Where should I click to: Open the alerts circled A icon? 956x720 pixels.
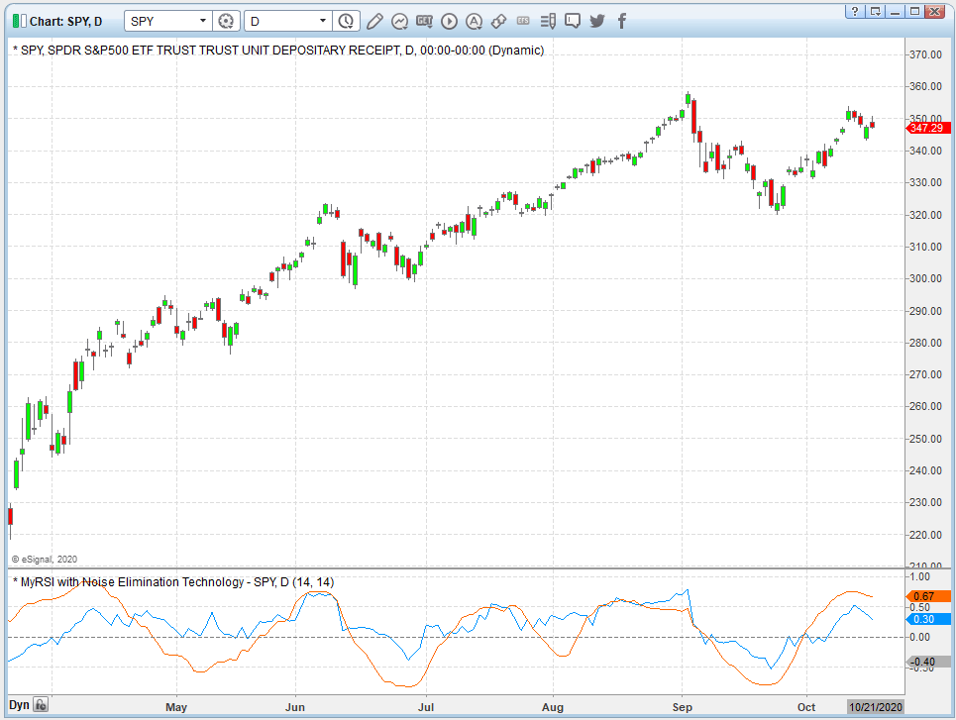point(474,22)
